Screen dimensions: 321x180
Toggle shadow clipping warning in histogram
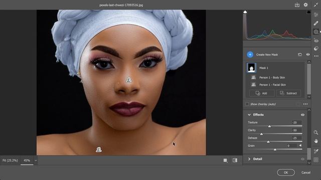(245, 12)
